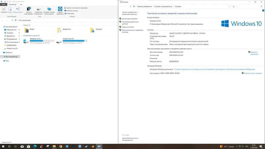The height and width of the screenshot is (149, 265).
Task: Open Mail app from taskbar
Action: [22, 146]
